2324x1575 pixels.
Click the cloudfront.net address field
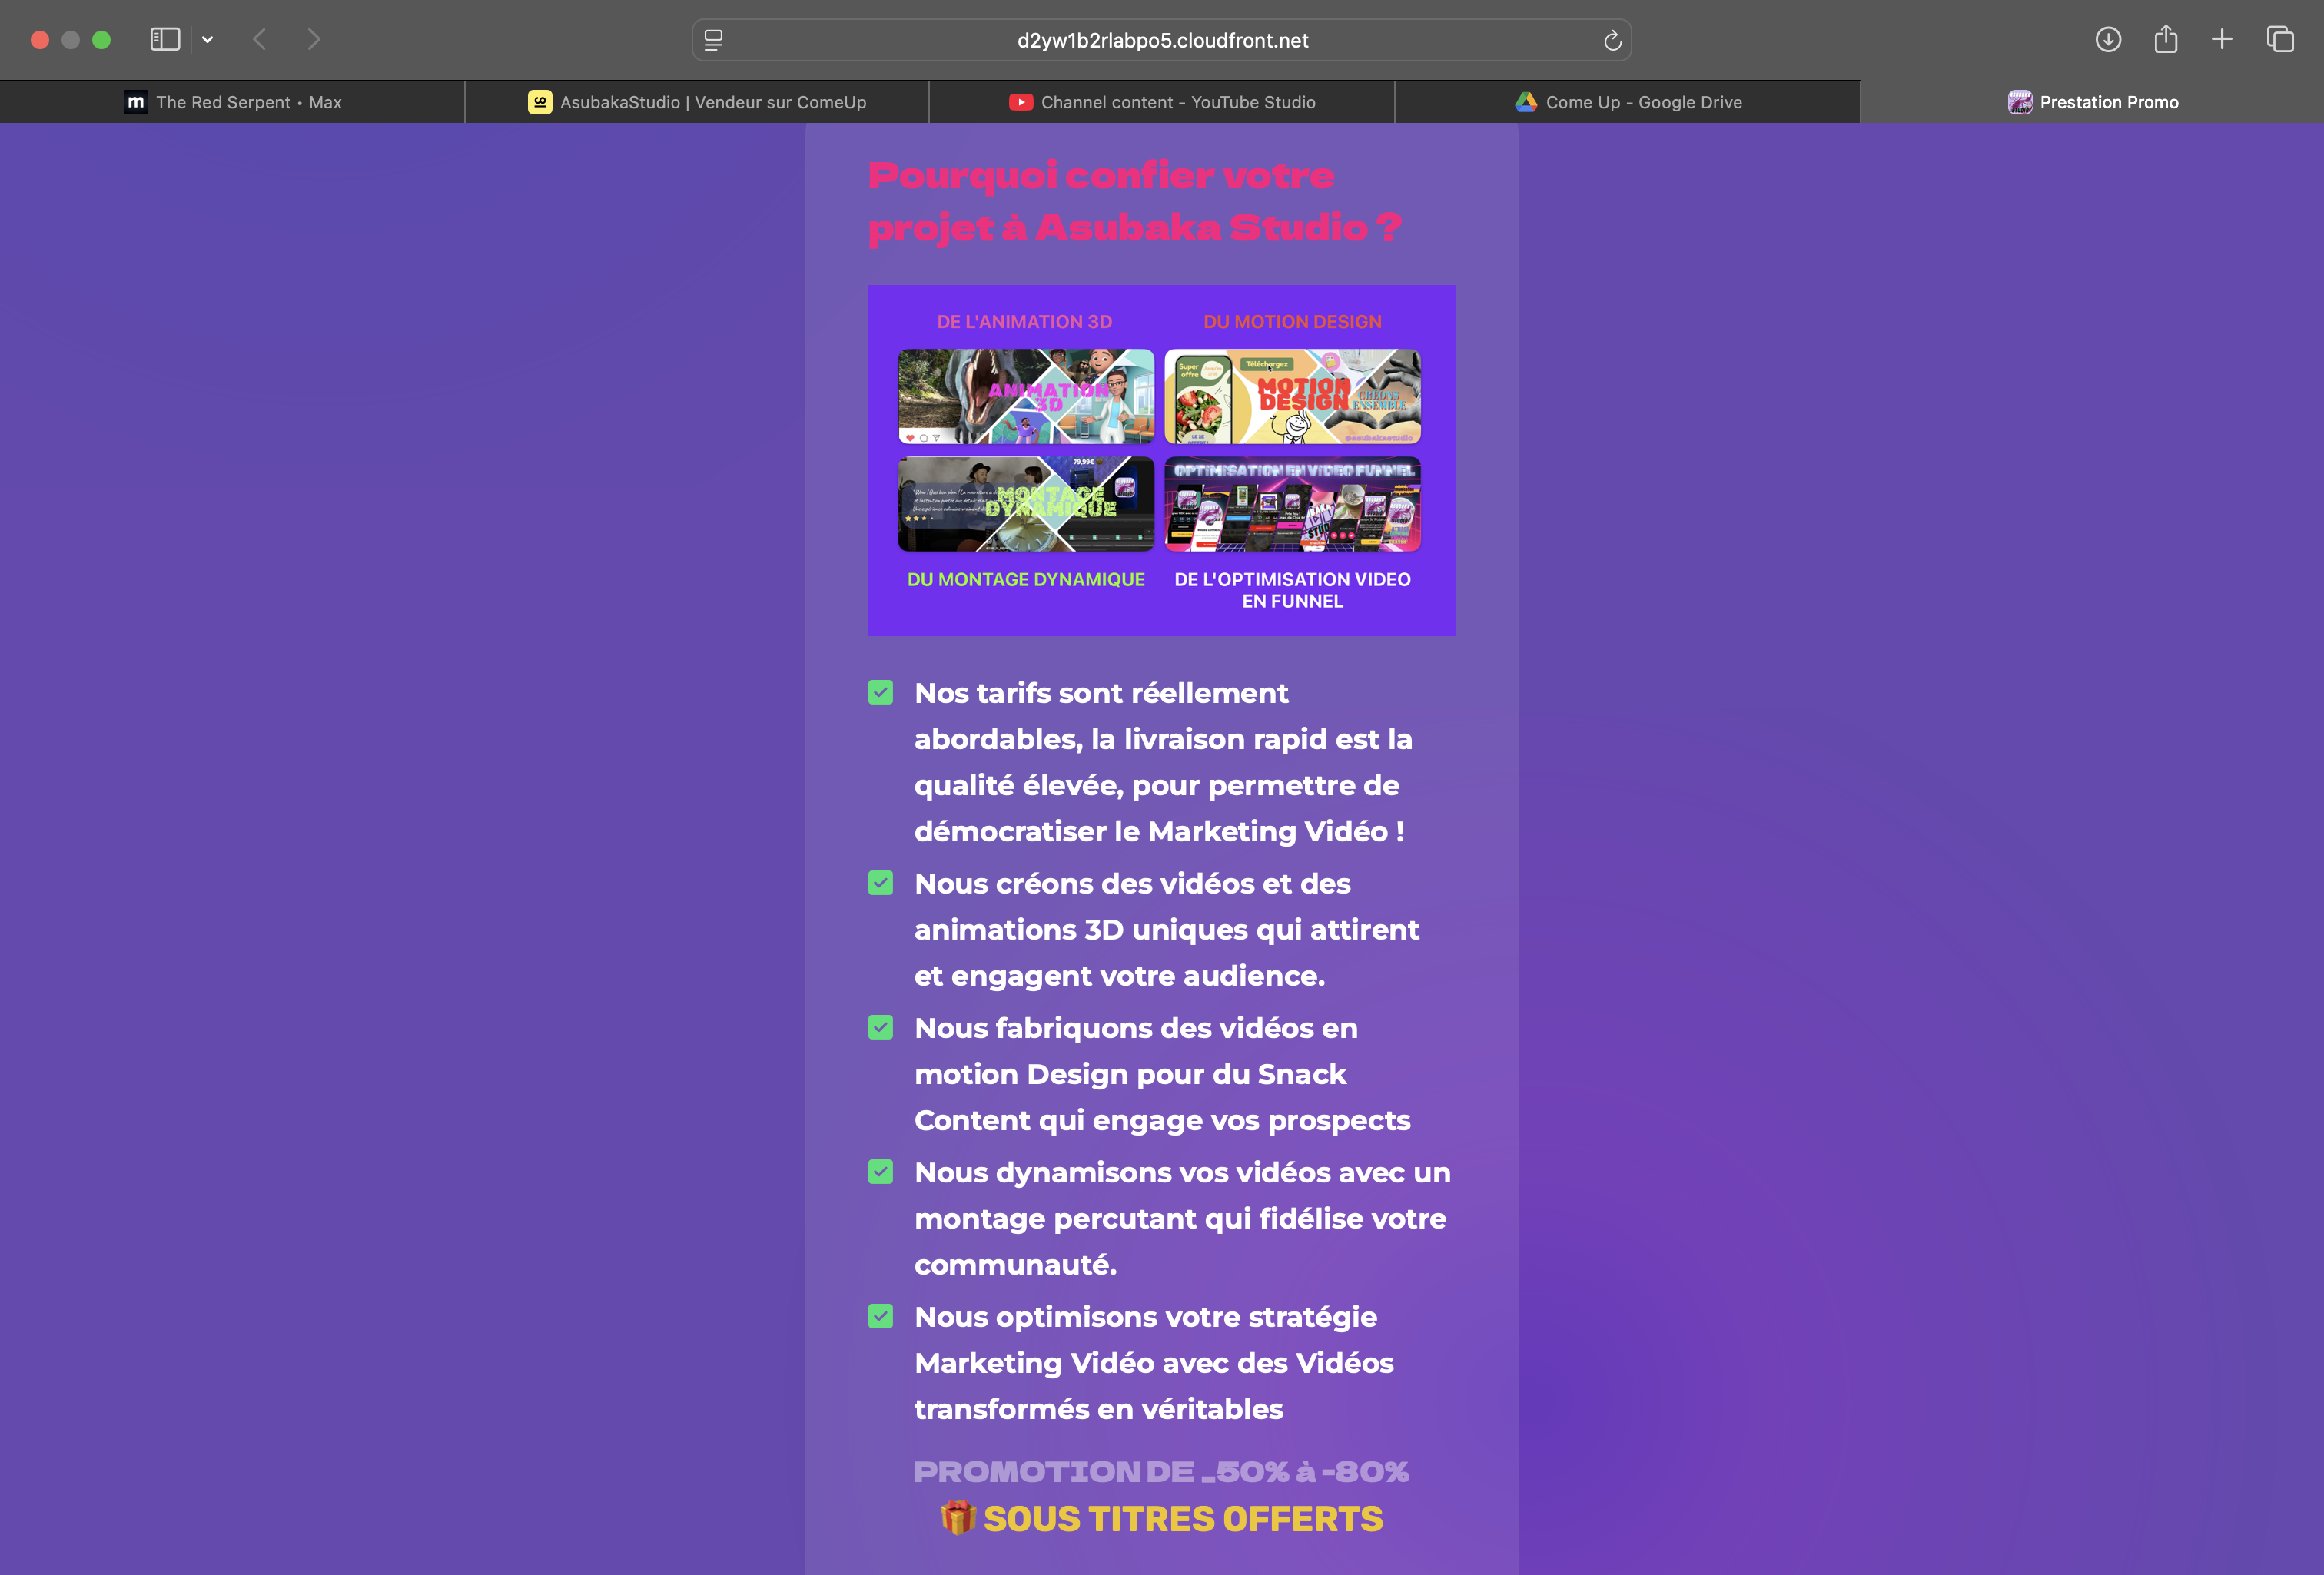click(1162, 40)
